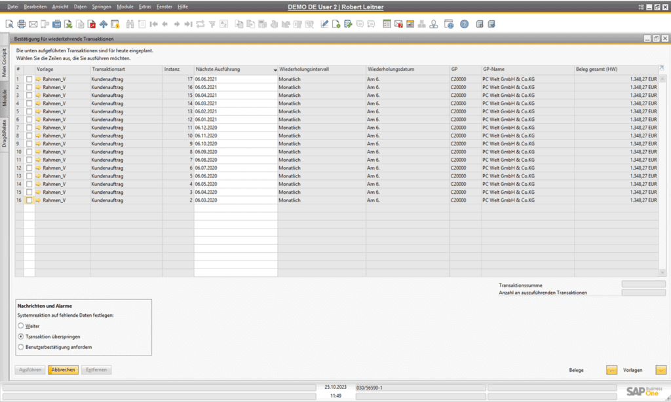The height and width of the screenshot is (402, 671).
Task: Click the Lock Screen window icon
Action: point(115,24)
